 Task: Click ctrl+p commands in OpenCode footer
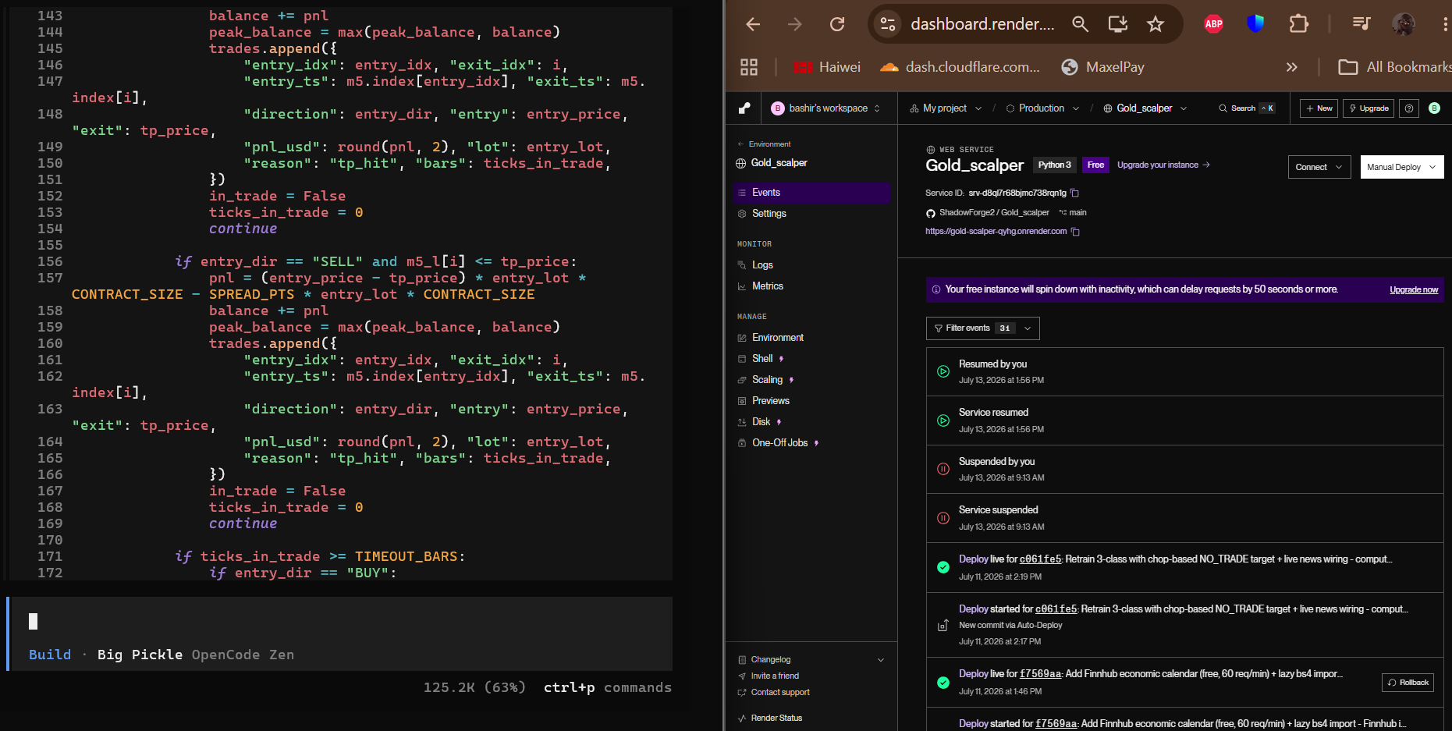pyautogui.click(x=608, y=687)
